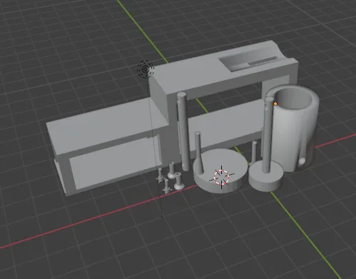Click the orange origin point dot
The image size is (356, 279).
275,103
